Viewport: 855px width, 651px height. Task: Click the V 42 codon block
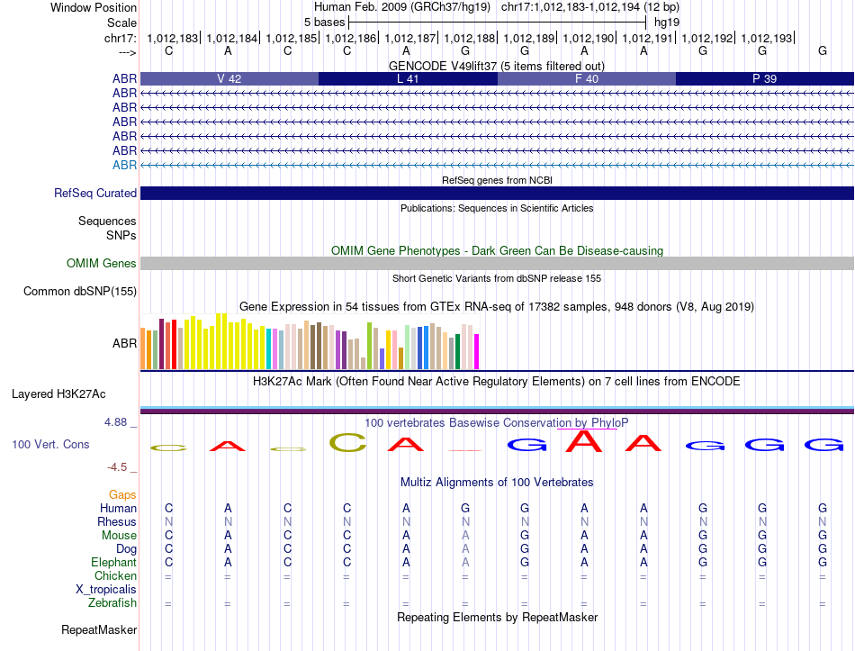229,78
